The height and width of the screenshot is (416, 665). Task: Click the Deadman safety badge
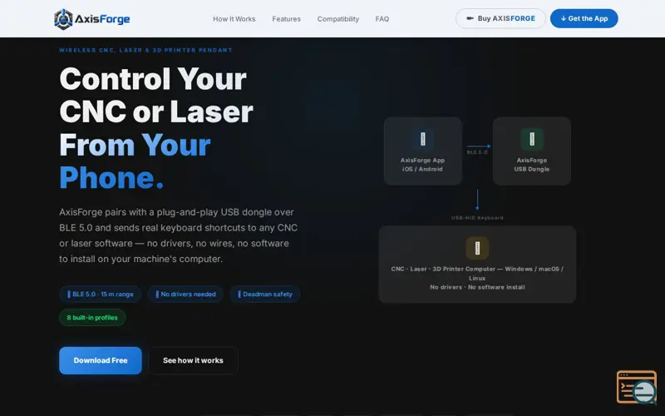[264, 295]
